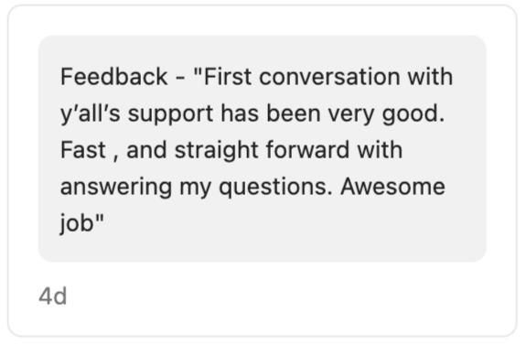Click the word straight in third line

(217, 150)
